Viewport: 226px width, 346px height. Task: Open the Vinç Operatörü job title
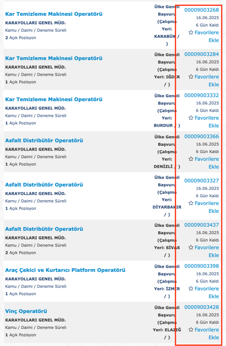pyautogui.click(x=26, y=311)
